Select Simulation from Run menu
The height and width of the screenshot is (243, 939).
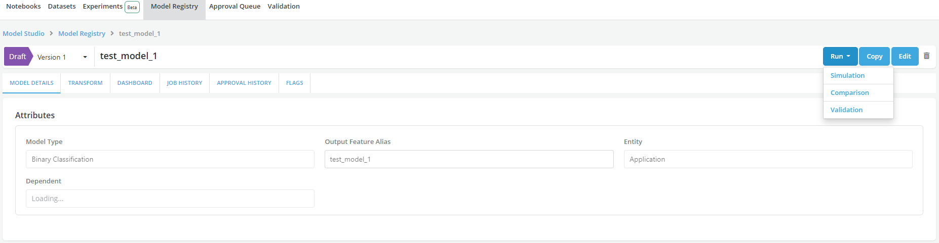point(847,76)
